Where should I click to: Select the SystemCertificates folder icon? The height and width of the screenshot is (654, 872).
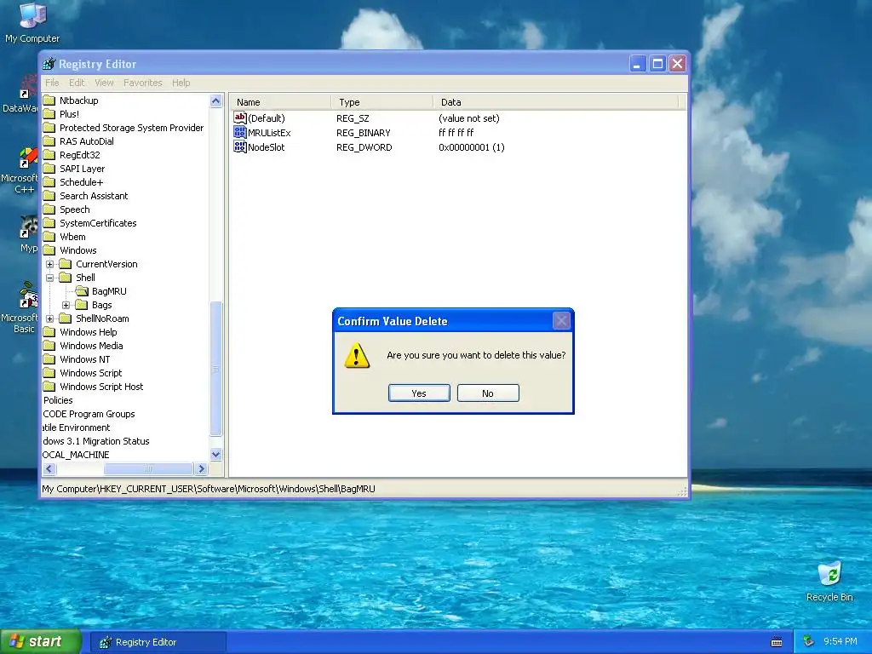point(49,223)
